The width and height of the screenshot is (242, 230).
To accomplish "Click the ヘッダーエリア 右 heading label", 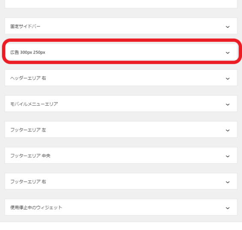I will point(28,78).
